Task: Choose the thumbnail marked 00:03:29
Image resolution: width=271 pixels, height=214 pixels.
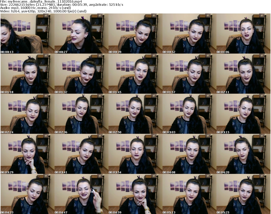Action: pyautogui.click(x=27, y=154)
